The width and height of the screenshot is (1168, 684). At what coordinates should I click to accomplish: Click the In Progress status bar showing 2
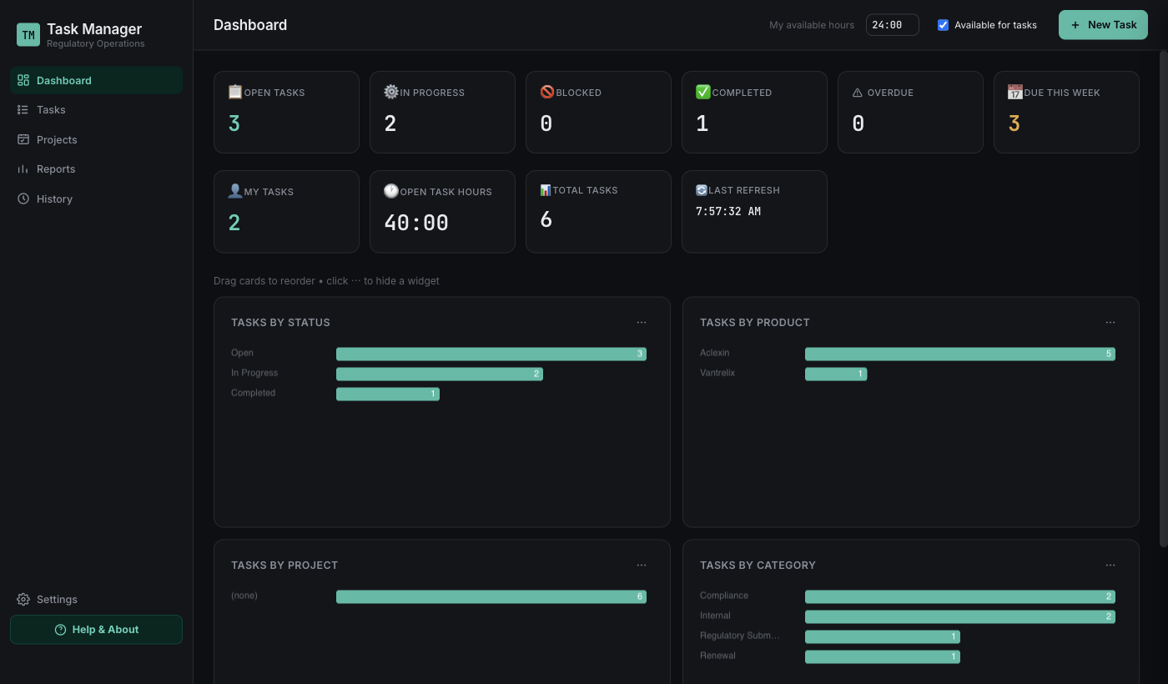(x=440, y=374)
